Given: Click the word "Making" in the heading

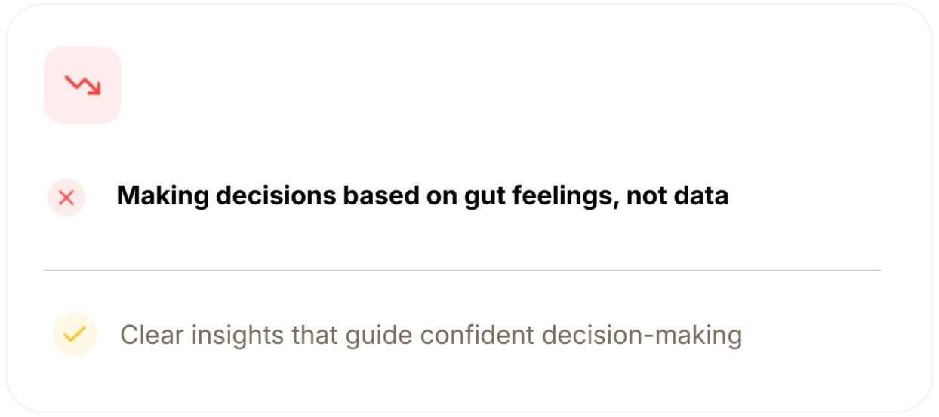Looking at the screenshot, I should click(x=162, y=196).
